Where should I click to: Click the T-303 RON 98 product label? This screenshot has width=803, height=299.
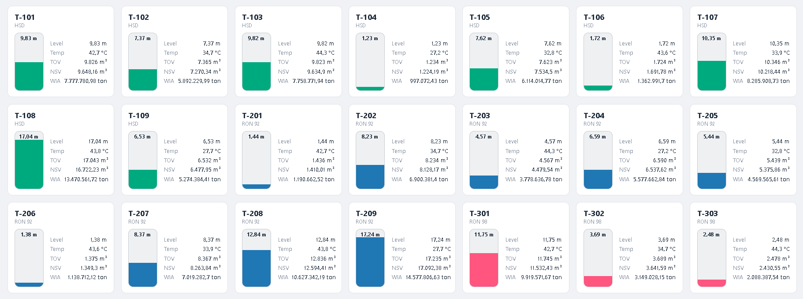(x=706, y=222)
